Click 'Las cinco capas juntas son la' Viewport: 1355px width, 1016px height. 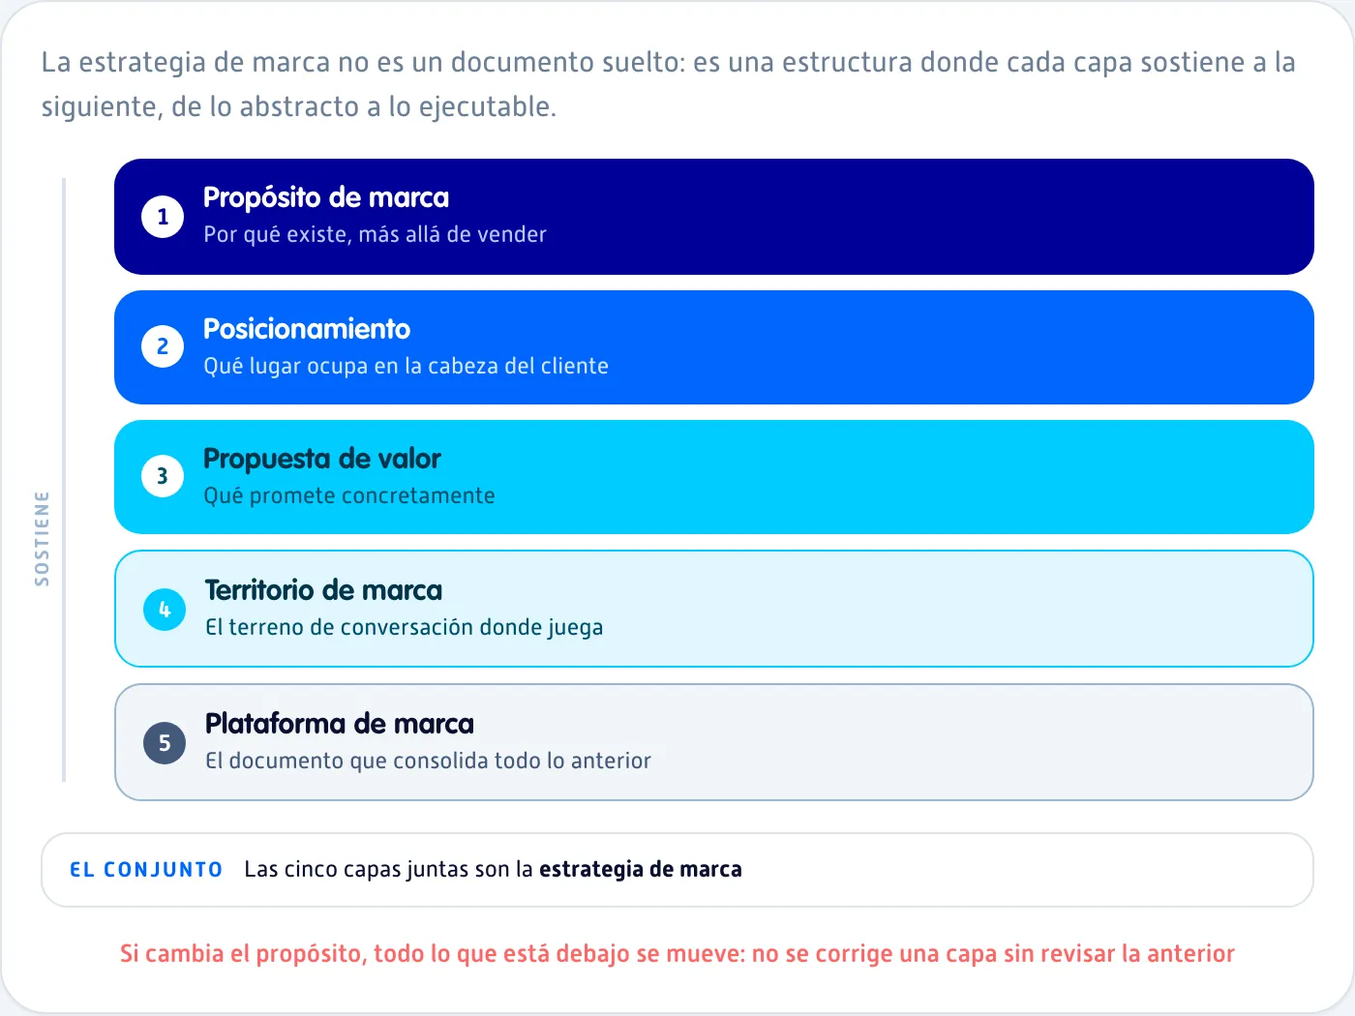(x=389, y=869)
